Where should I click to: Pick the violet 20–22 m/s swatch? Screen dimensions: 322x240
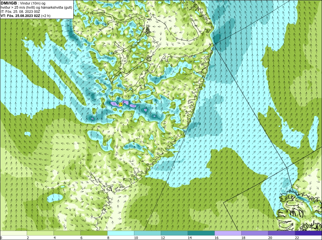click(281, 233)
